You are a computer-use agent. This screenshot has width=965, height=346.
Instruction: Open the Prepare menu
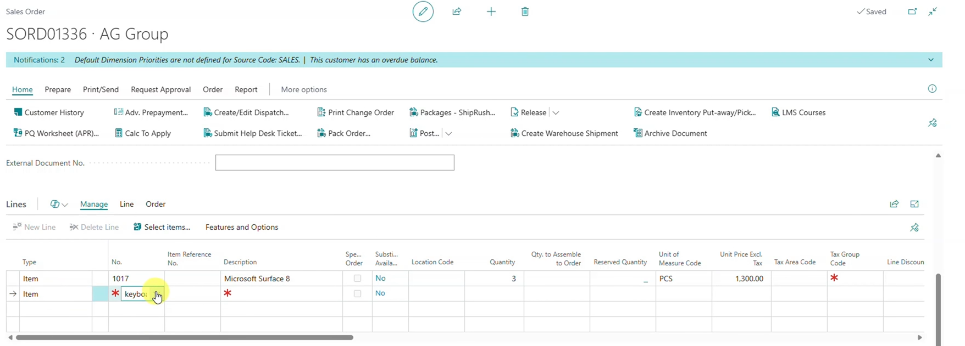click(58, 89)
